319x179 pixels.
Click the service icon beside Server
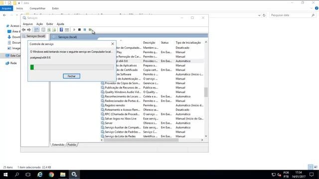coord(103,123)
